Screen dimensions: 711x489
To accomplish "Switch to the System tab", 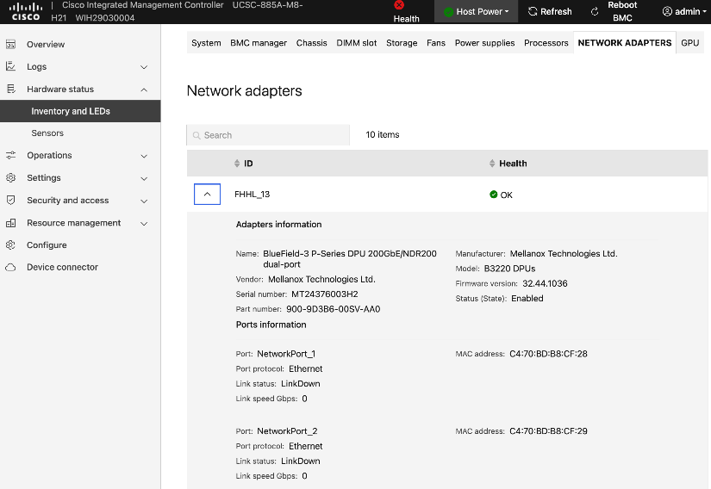I will click(206, 42).
